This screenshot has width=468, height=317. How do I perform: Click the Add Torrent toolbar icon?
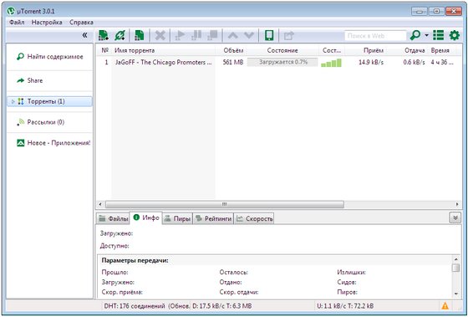coord(104,36)
